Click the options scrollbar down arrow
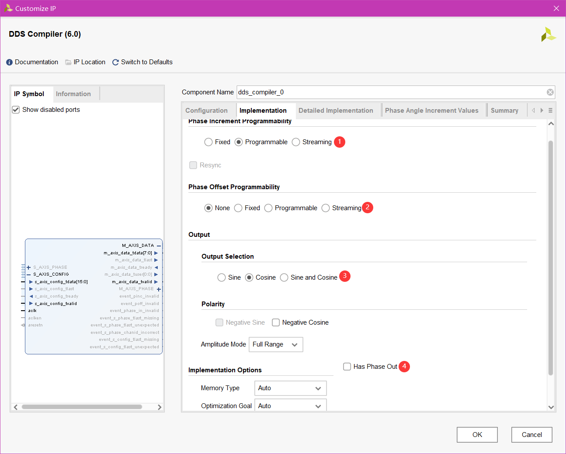This screenshot has height=454, width=566. pos(551,407)
